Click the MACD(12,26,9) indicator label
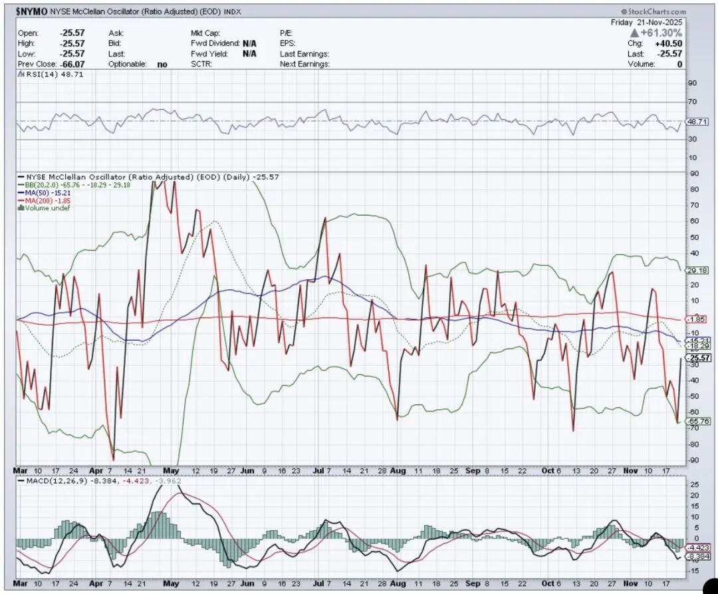The image size is (718, 594). (58, 481)
